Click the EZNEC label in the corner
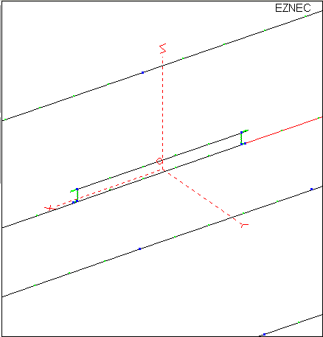The image size is (323, 337). [x=293, y=8]
